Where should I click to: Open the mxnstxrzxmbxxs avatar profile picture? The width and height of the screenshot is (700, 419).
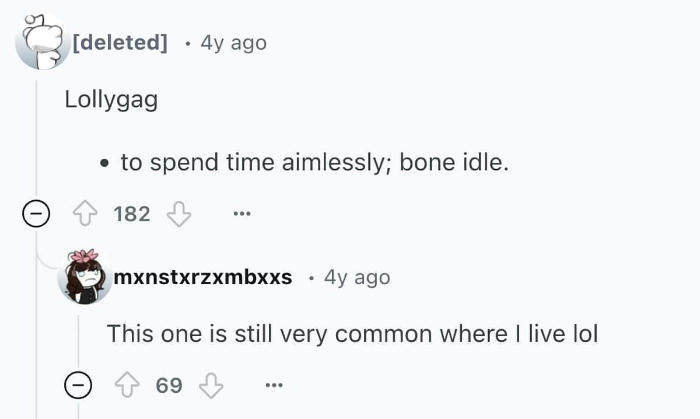[84, 277]
